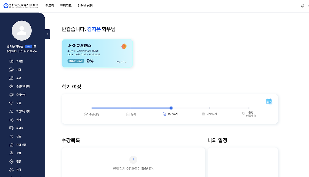Viewport: 309px width, 177px height.
Task: Open 튜터지도 from the top navigation
Action: pos(65,5)
